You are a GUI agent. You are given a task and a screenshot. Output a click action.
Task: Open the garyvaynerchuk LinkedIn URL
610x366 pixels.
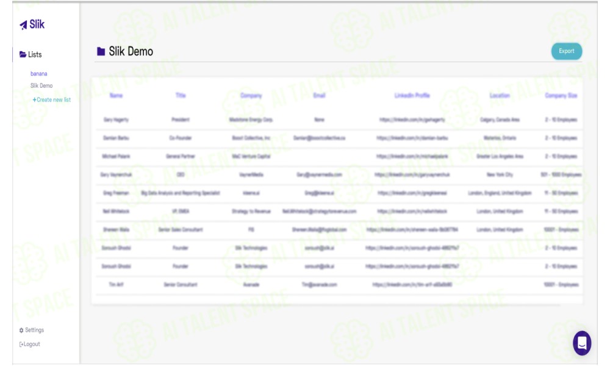tap(412, 174)
